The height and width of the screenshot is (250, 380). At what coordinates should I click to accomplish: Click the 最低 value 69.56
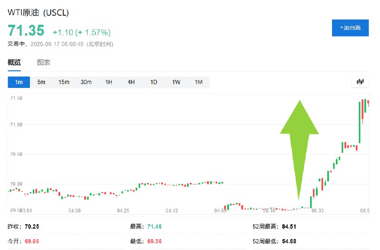coord(154,241)
